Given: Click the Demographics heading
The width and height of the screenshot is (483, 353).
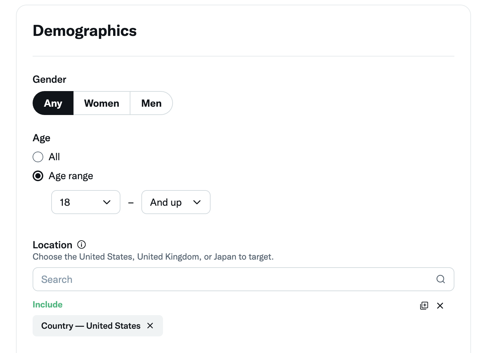Looking at the screenshot, I should point(84,31).
